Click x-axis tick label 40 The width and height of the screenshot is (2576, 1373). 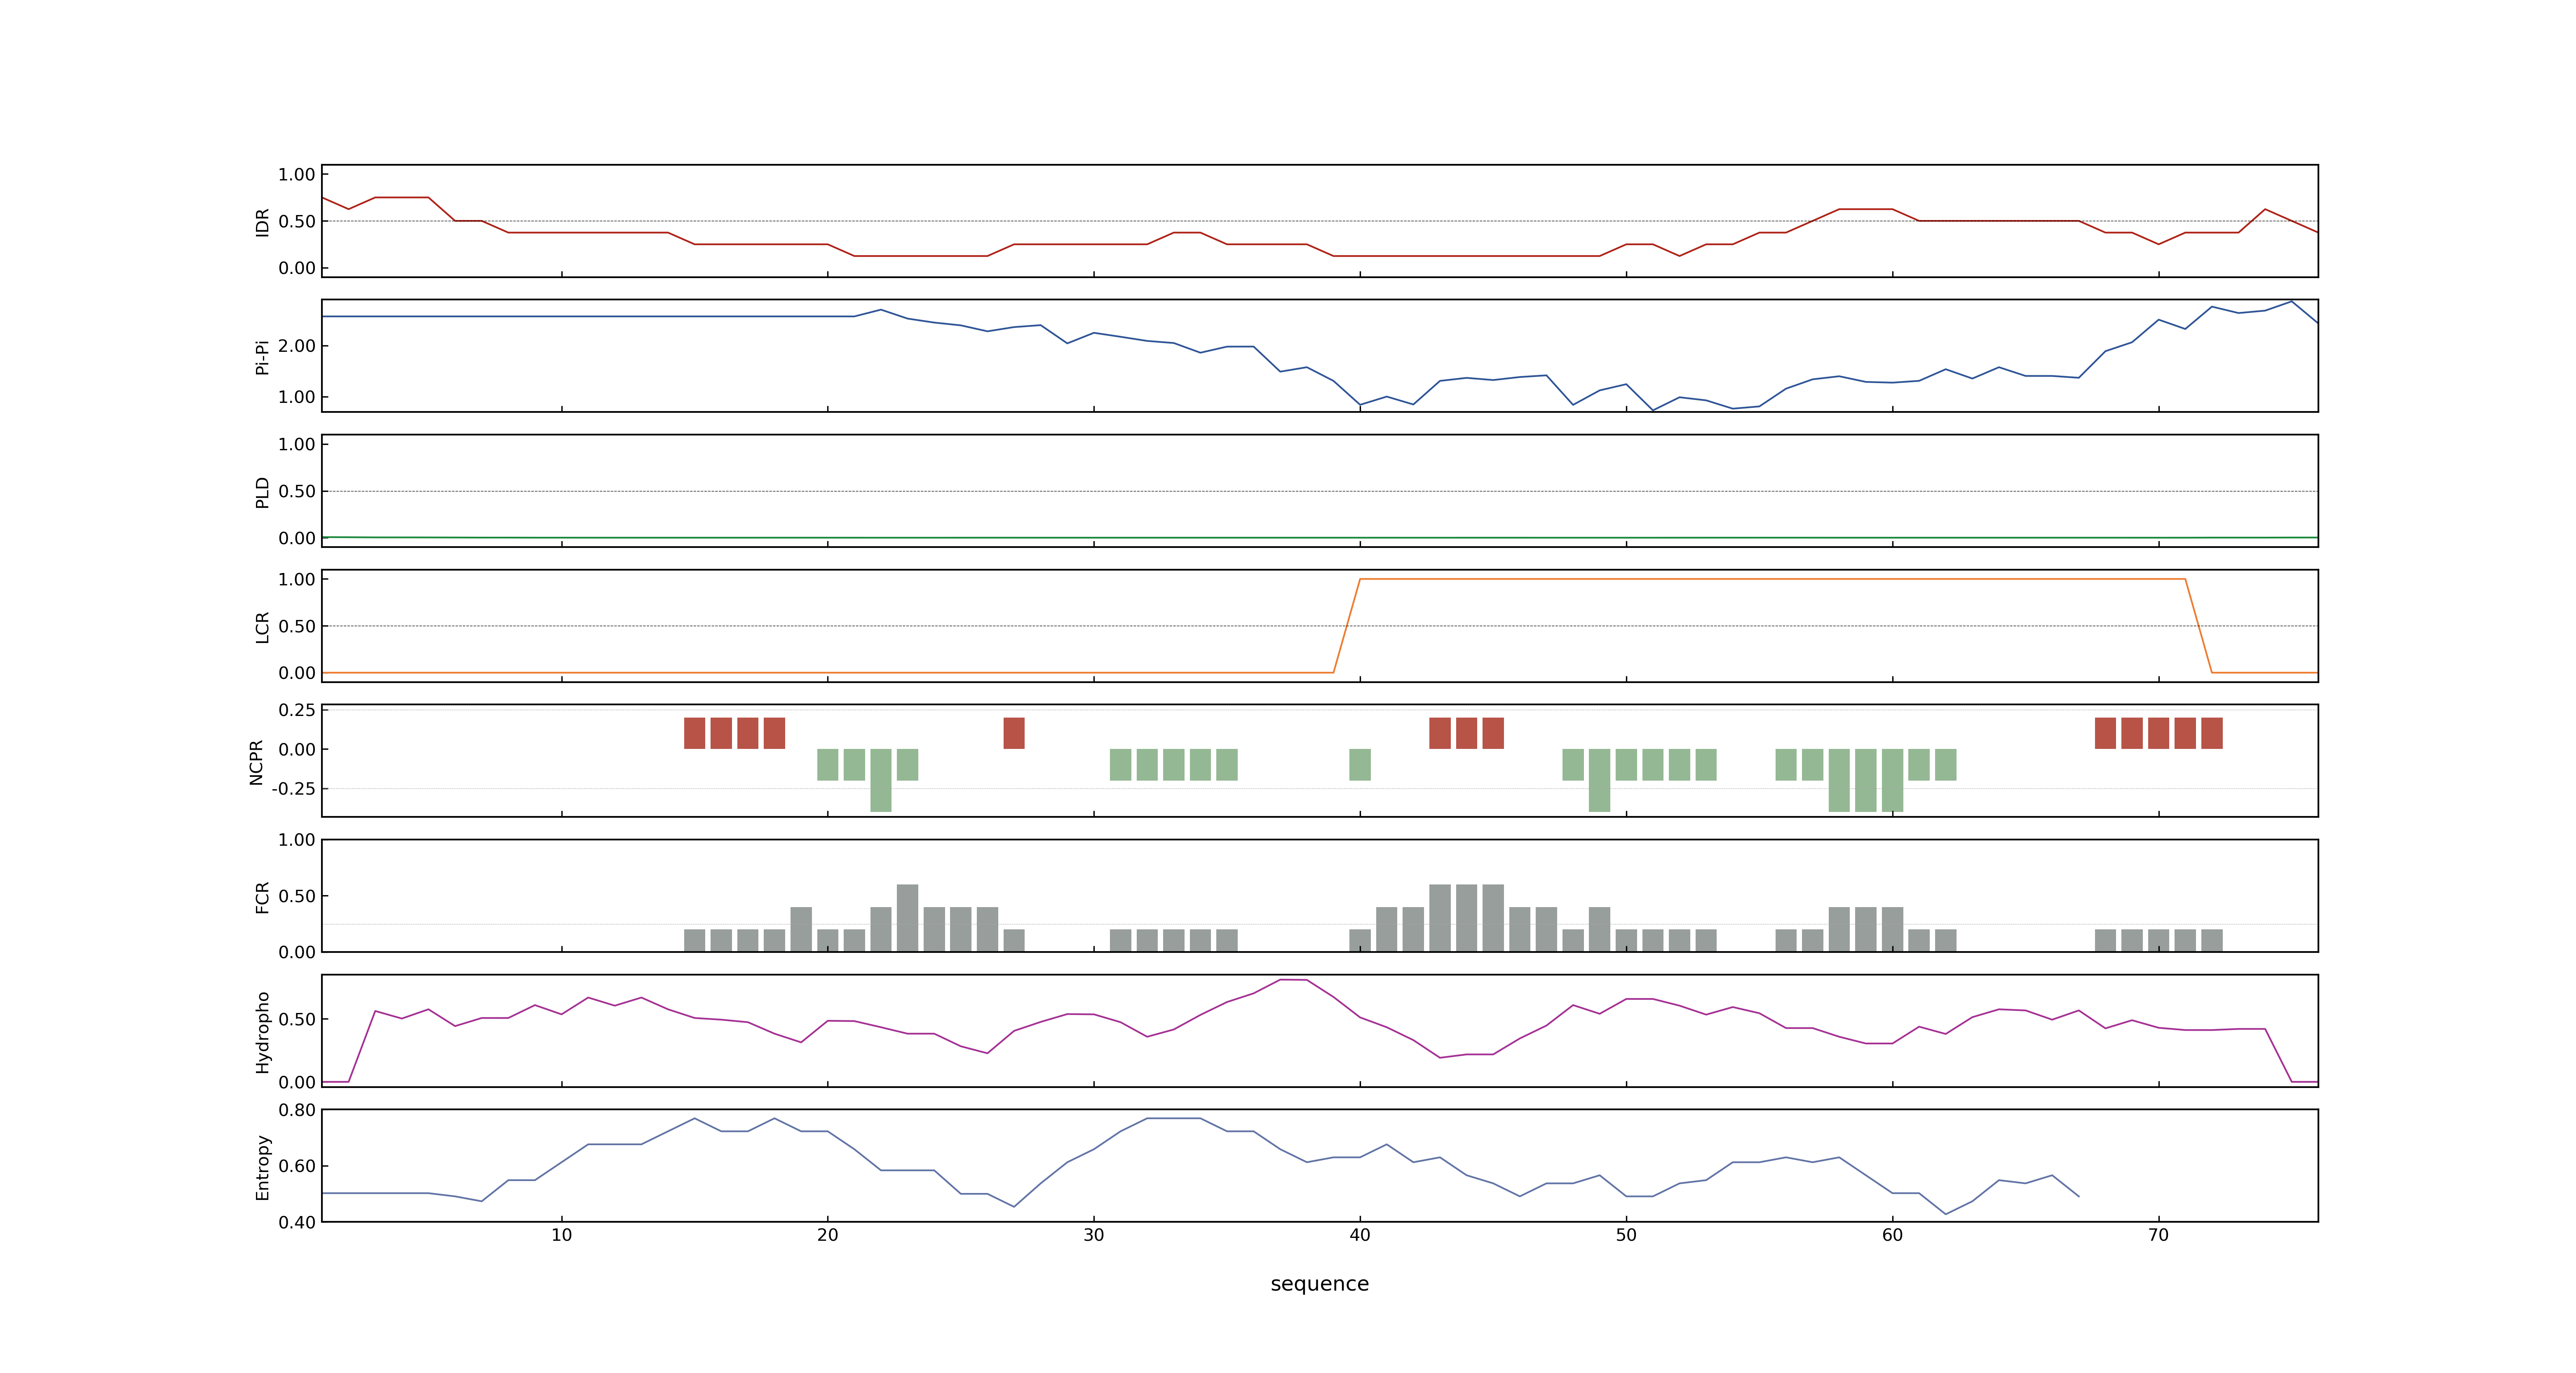pos(1360,1235)
